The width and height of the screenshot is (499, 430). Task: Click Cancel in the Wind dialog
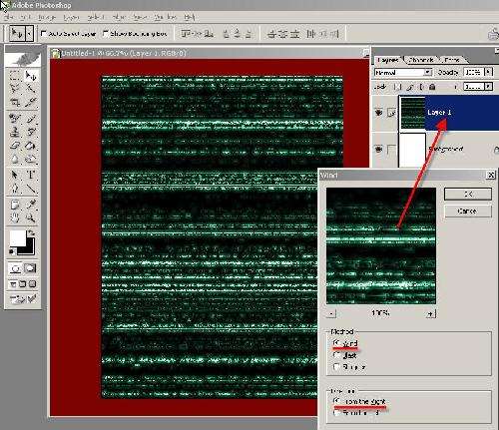468,211
